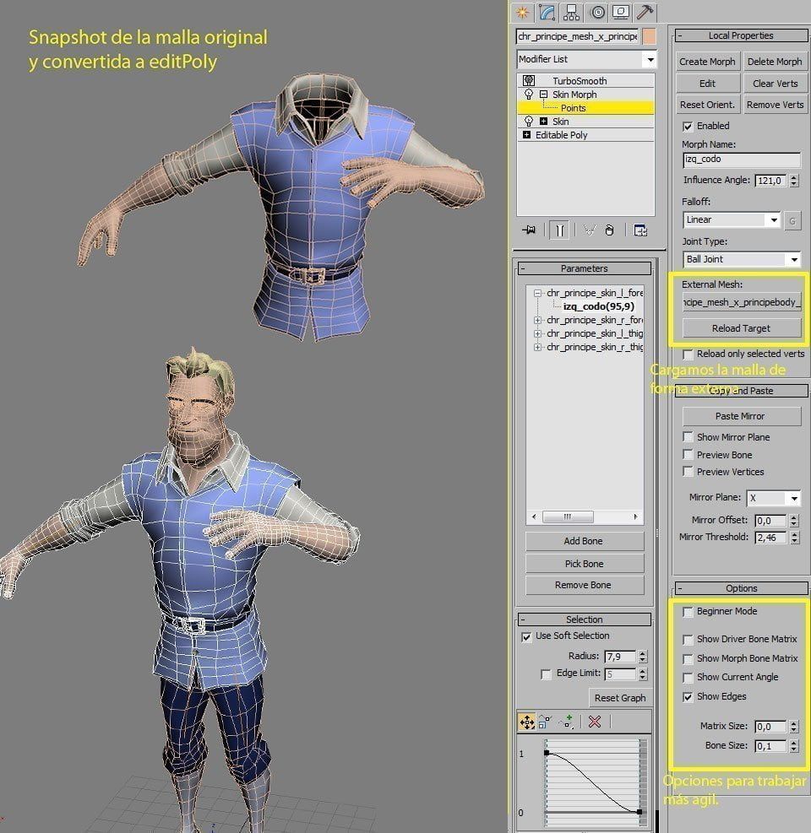Open the Create panel star icon

[523, 12]
